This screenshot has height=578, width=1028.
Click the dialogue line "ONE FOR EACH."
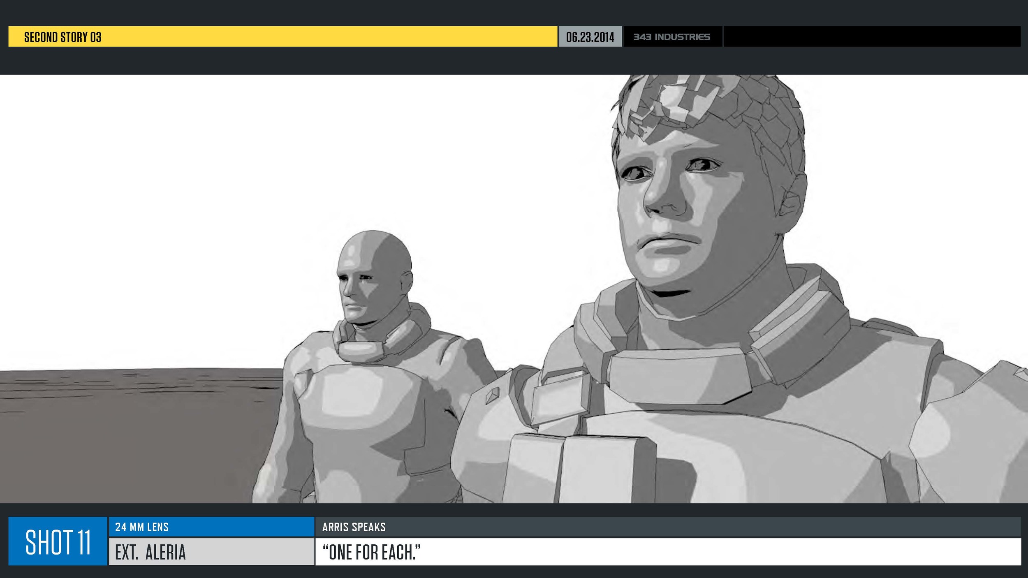pyautogui.click(x=372, y=552)
